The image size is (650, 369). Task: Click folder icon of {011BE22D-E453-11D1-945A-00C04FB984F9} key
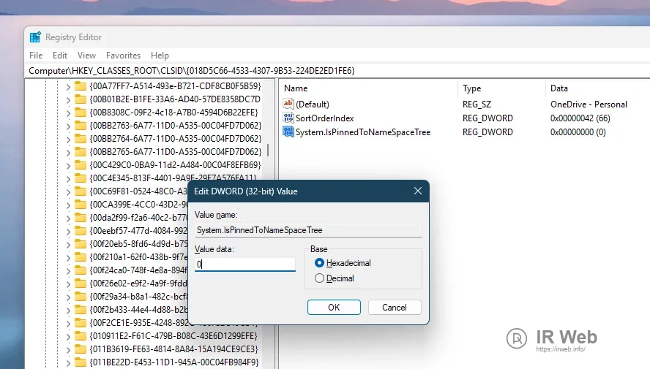click(81, 362)
